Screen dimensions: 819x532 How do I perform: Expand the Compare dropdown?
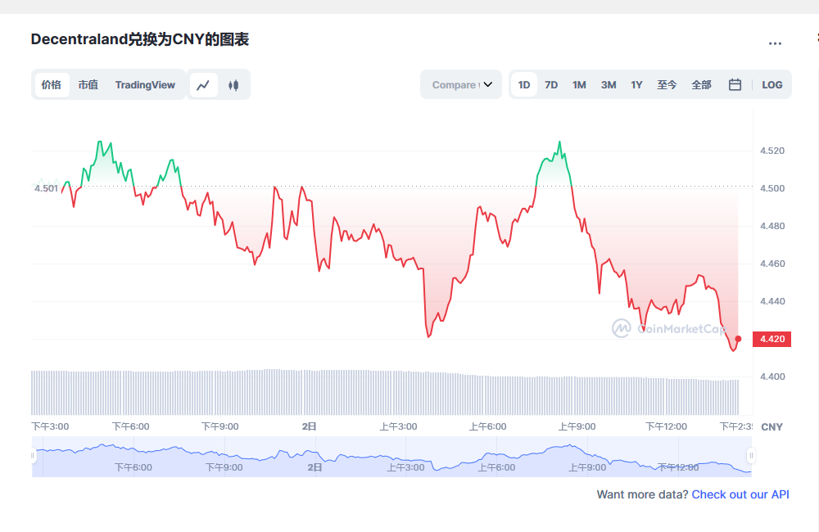[x=461, y=84]
